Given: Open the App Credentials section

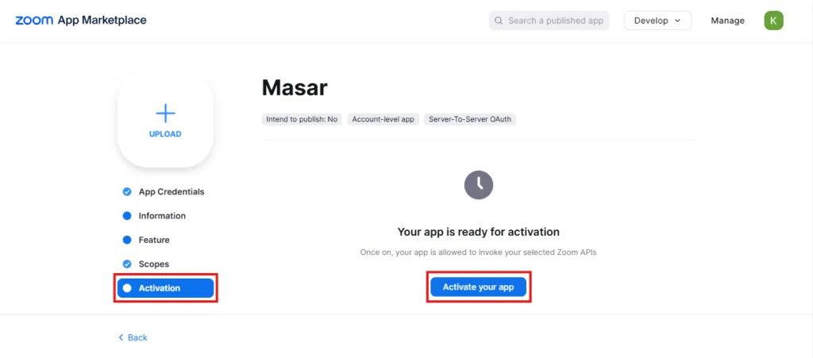Looking at the screenshot, I should click(x=171, y=191).
